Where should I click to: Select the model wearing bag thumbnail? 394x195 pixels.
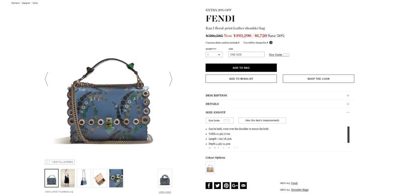(x=68, y=178)
